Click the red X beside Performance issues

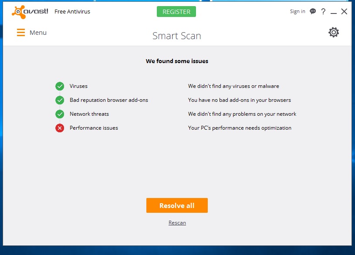click(x=60, y=128)
